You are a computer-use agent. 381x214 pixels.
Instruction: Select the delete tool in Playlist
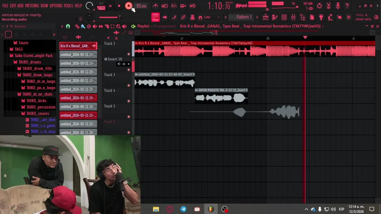[x=89, y=26]
